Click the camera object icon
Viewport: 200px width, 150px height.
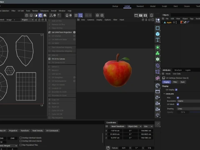(157, 103)
